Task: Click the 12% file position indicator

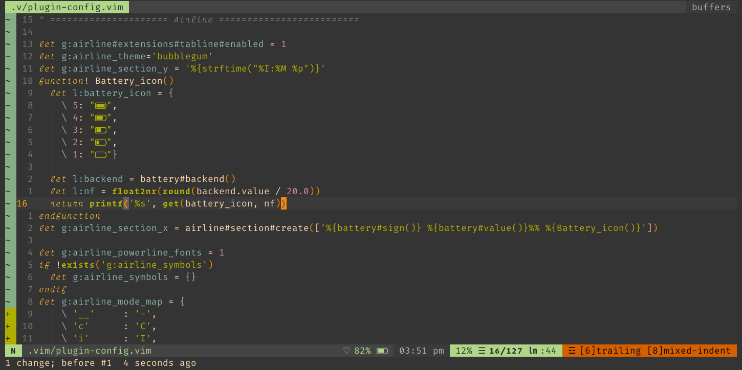Action: (x=464, y=351)
